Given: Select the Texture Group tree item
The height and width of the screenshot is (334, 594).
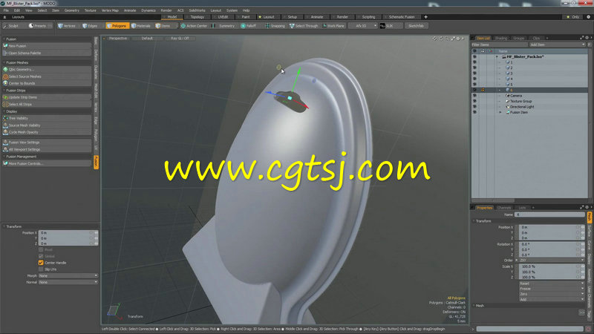Looking at the screenshot, I should click(520, 102).
